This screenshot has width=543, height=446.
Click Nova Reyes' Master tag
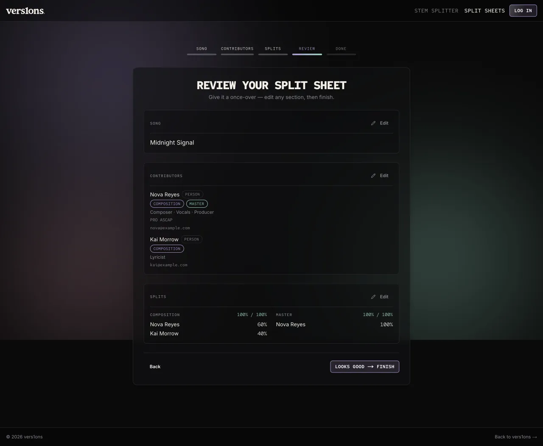coord(197,204)
